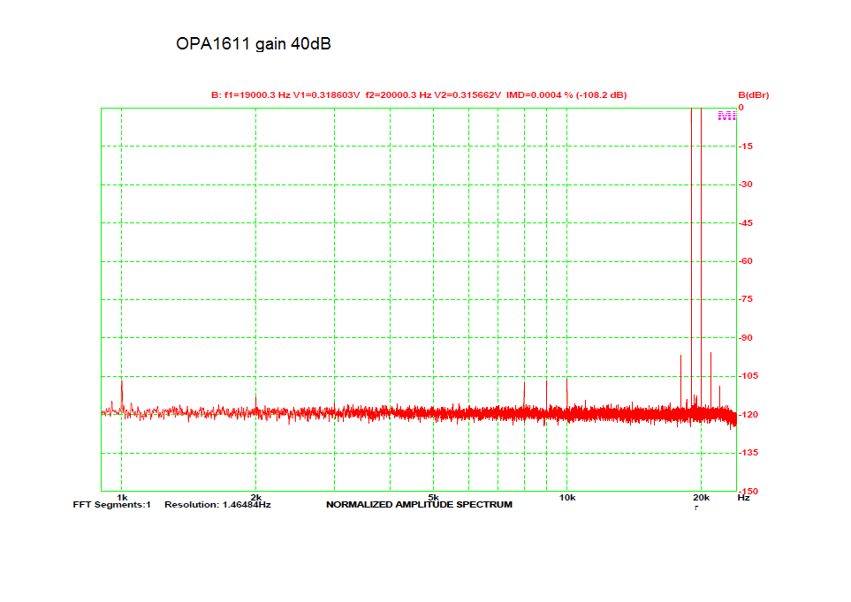Click the "-120" amplitude axis label

748,414
